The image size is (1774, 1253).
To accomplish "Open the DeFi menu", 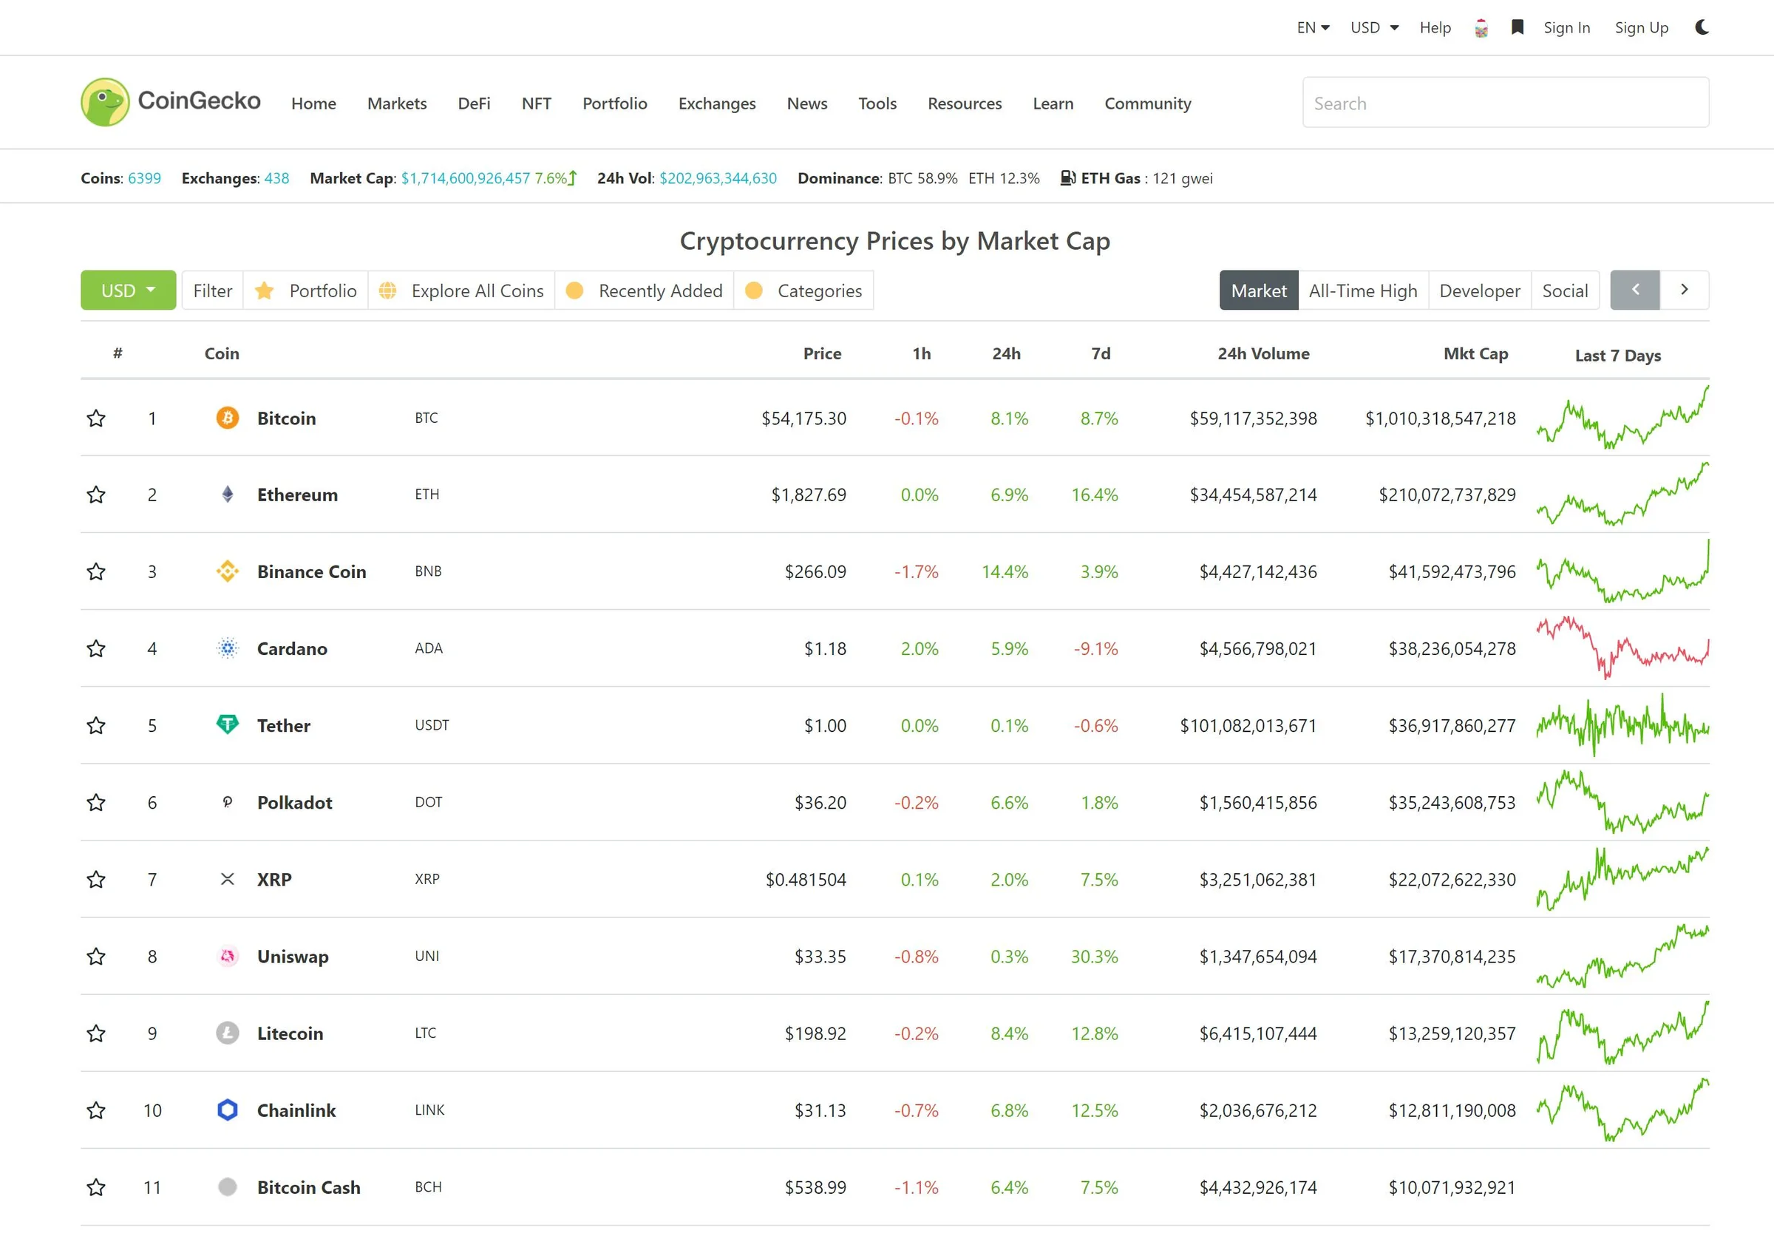I will pos(474,103).
